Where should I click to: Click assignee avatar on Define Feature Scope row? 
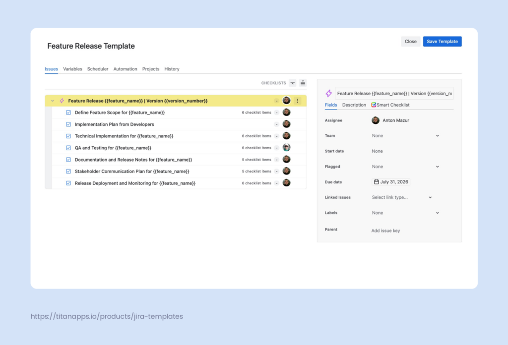click(286, 113)
